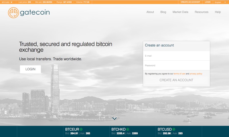Open the Help page
The height and width of the screenshot is (137, 229).
pyautogui.click(x=218, y=12)
